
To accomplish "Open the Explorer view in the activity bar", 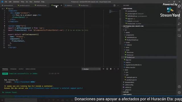I will coord(179,6).
